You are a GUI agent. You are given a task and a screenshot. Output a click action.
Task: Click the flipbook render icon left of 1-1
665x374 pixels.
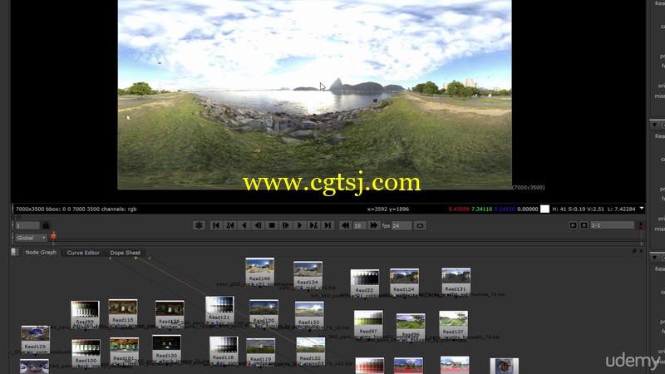(x=573, y=225)
